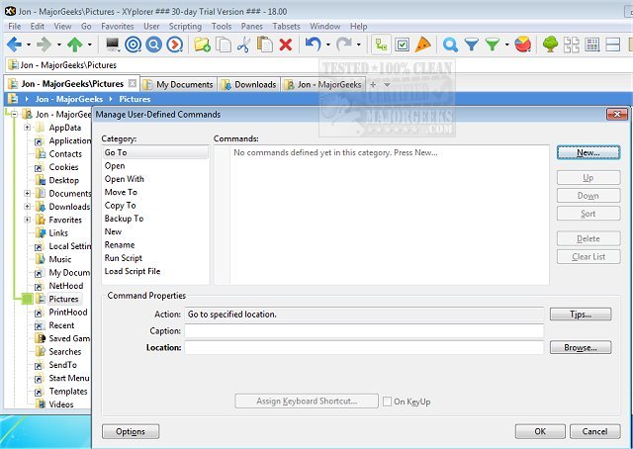Click the colorful pie chart ball icon
The width and height of the screenshot is (633, 449).
[522, 45]
